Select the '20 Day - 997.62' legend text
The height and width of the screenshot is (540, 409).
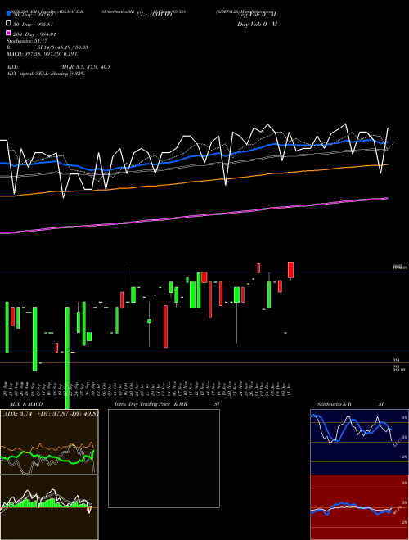point(34,15)
